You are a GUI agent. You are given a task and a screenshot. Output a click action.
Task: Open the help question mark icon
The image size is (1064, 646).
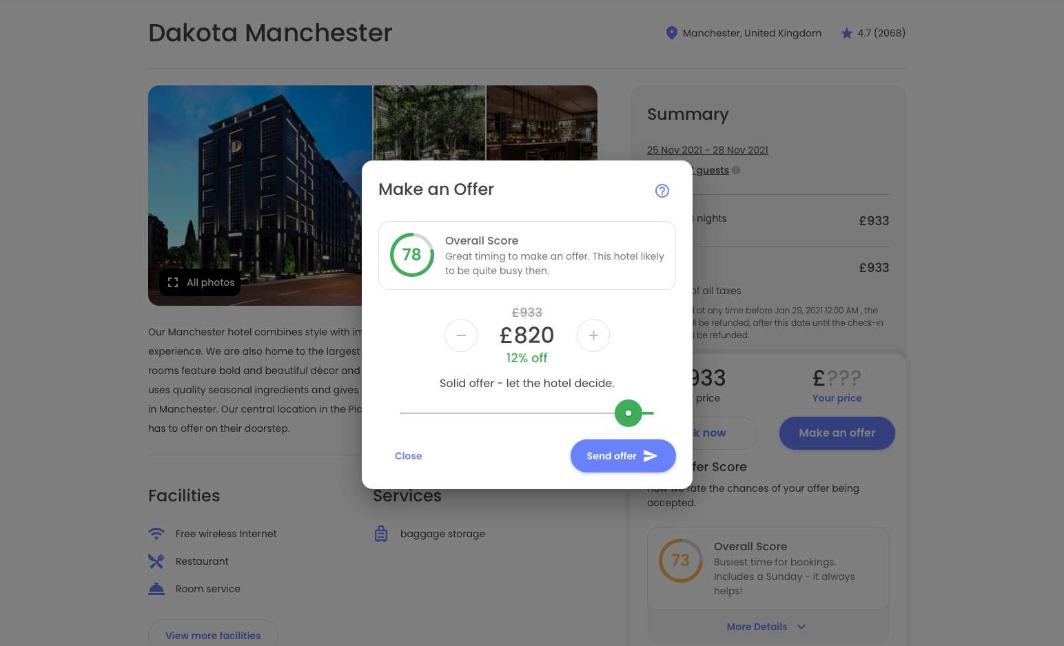662,191
